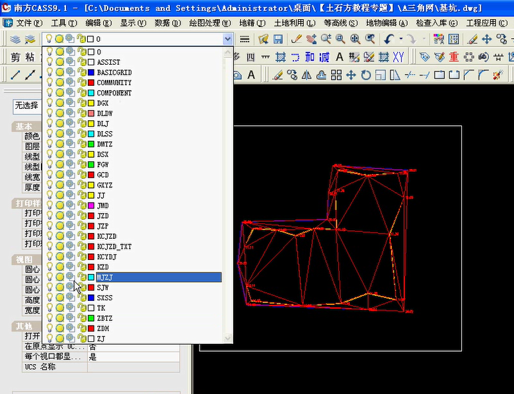Click the 粘 paste button
The height and width of the screenshot is (394, 514).
[x=30, y=57]
